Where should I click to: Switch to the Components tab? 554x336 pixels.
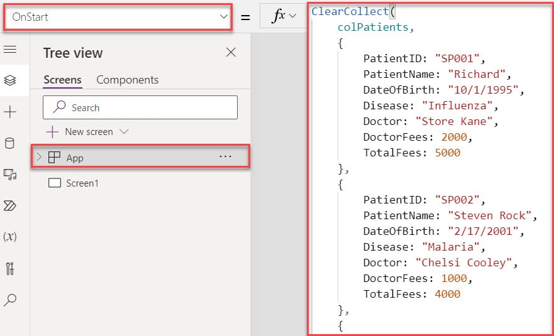point(128,80)
